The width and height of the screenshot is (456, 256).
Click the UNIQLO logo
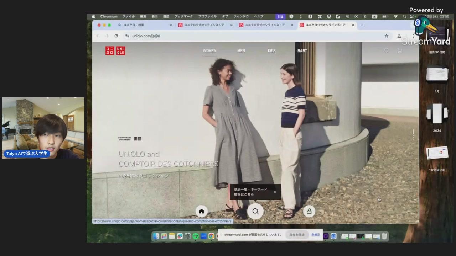[115, 51]
